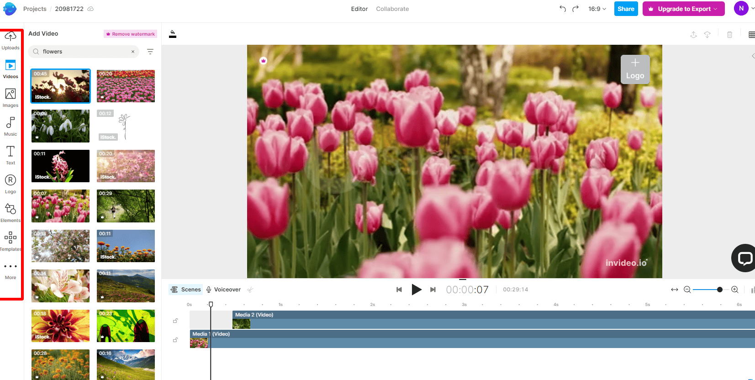Open the background fill color tool
This screenshot has width=755, height=380.
pos(173,34)
